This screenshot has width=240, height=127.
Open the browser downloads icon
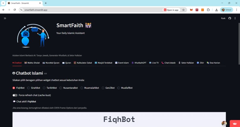click(x=216, y=10)
